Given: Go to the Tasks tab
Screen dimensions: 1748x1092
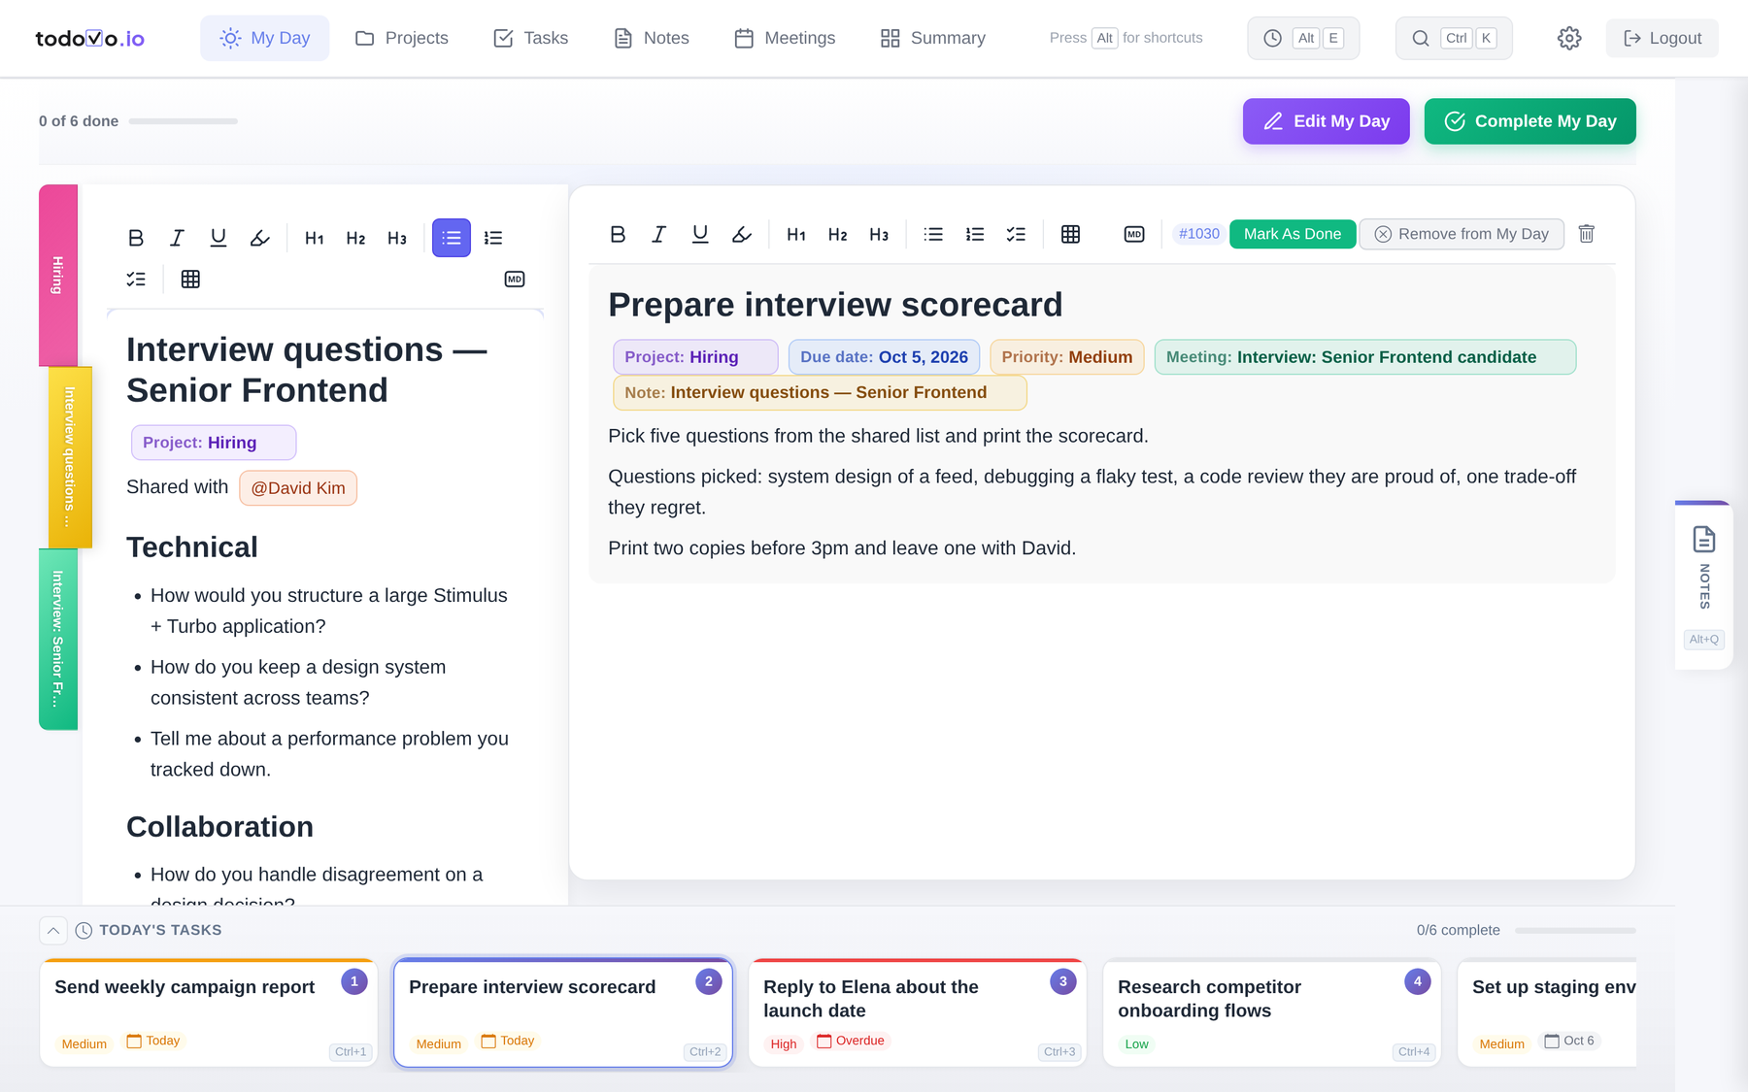Looking at the screenshot, I should point(531,38).
